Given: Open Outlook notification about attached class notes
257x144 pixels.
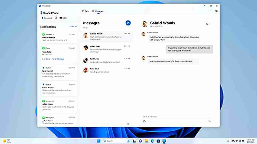Looking at the screenshot, I should 59,89.
